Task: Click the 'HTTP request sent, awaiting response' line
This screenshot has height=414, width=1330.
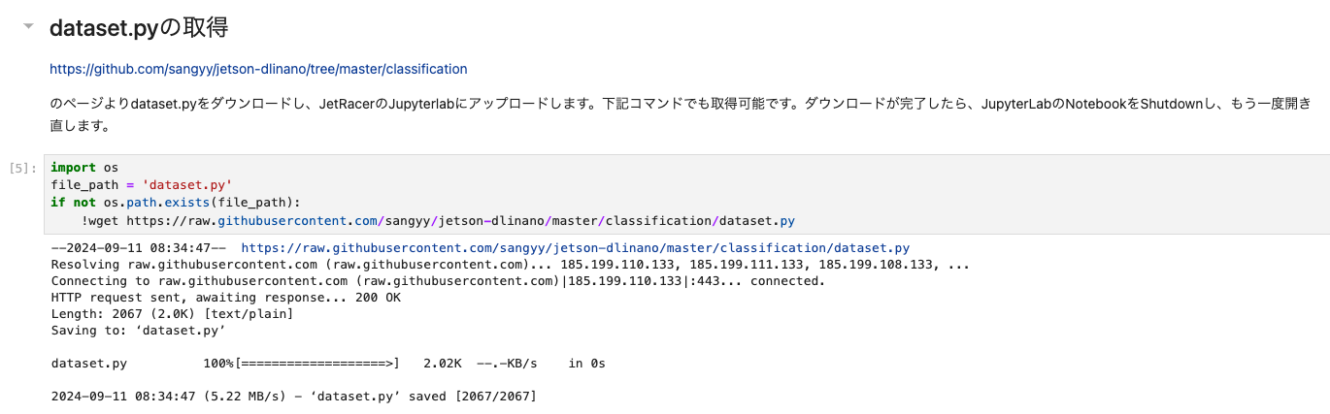Action: pyautogui.click(x=225, y=298)
